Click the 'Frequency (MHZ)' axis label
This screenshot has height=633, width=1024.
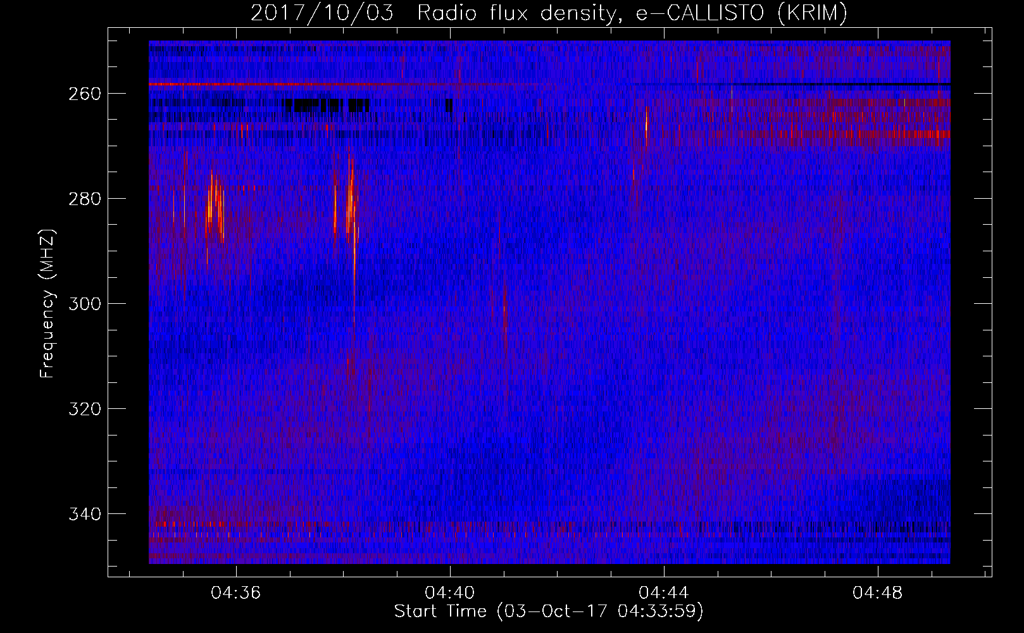click(x=47, y=303)
